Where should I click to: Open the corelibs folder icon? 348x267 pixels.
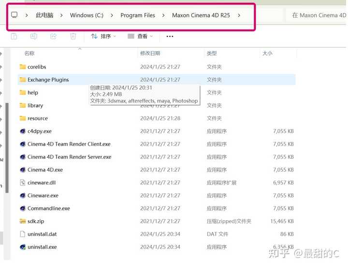(23, 67)
